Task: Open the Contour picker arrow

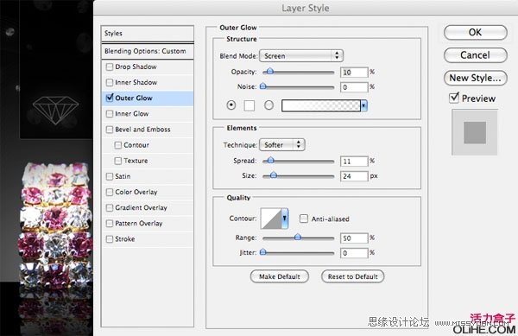Action: tap(285, 219)
